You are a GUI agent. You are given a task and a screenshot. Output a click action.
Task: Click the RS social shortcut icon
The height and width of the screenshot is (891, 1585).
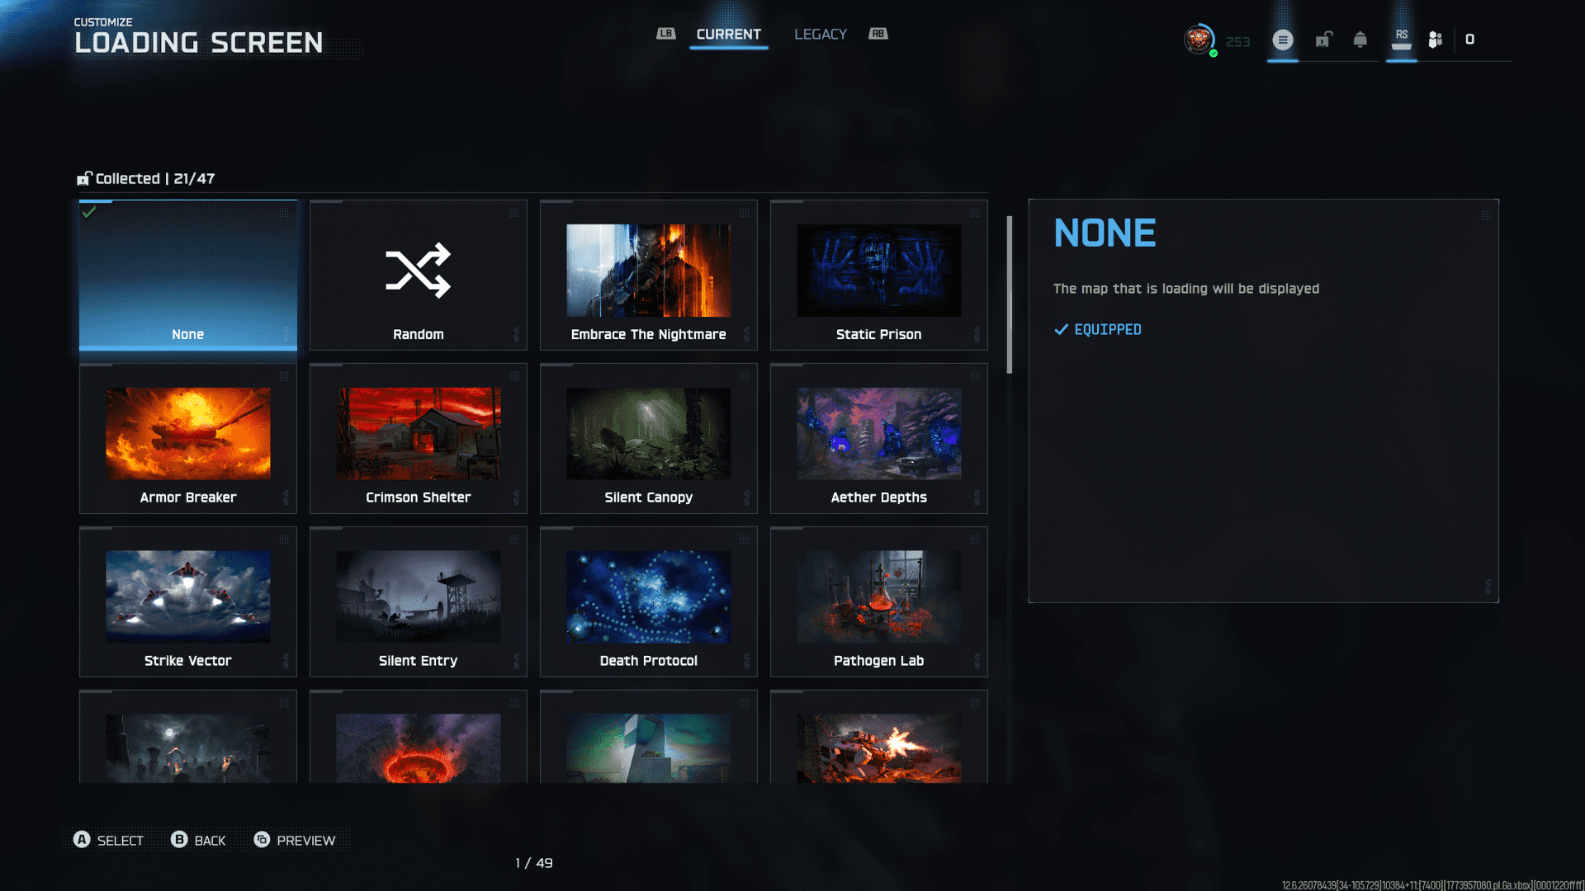pyautogui.click(x=1401, y=39)
